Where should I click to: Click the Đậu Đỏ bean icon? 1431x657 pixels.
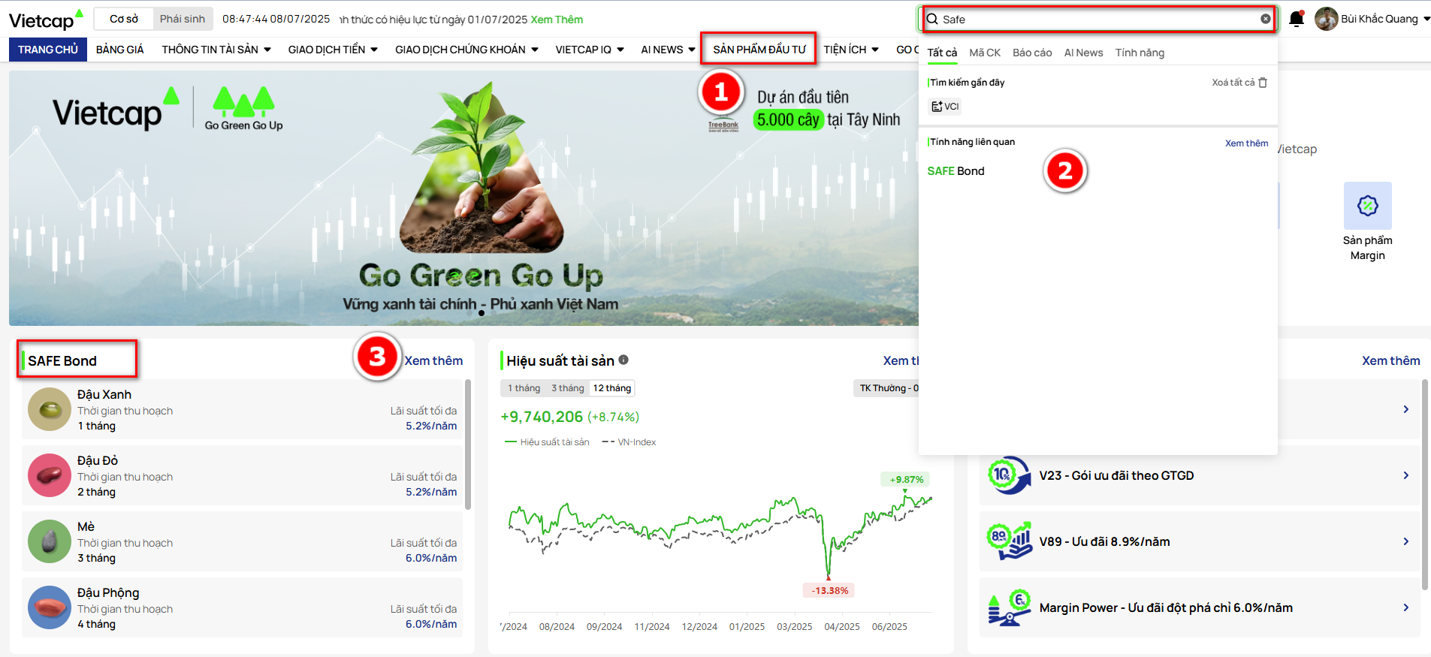click(x=50, y=475)
